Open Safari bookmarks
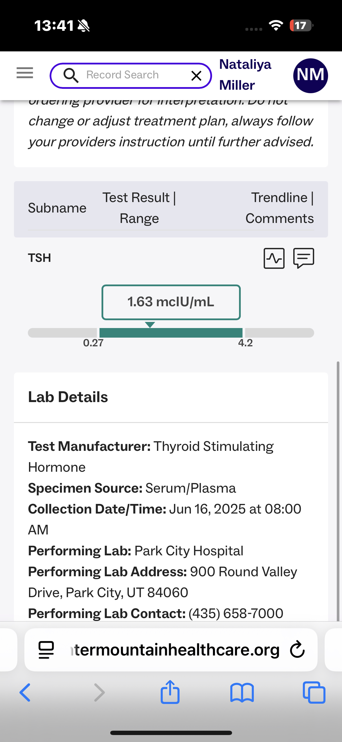 [x=242, y=693]
